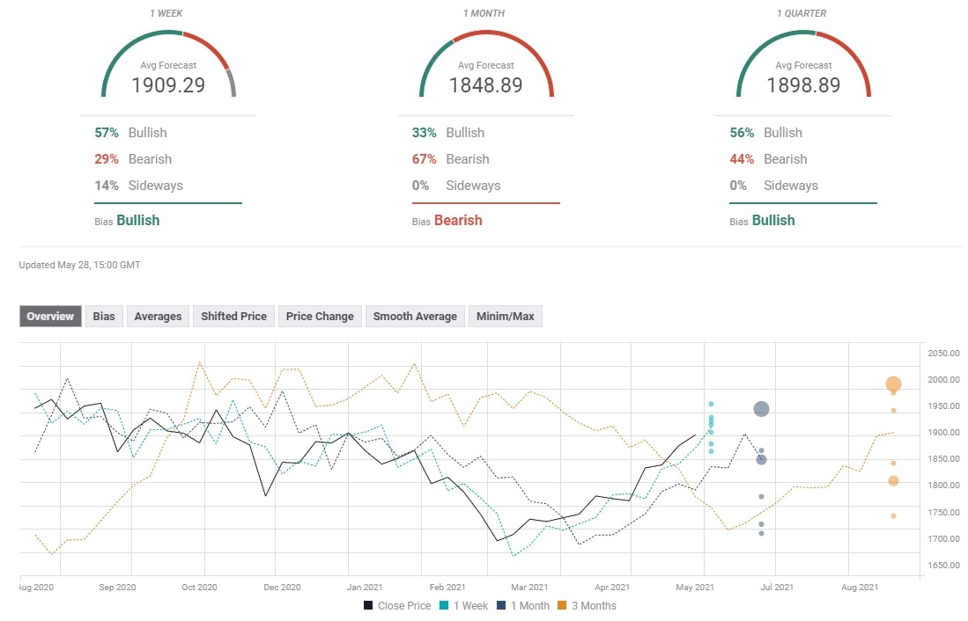
Task: View the Price Change tab
Action: click(x=319, y=316)
